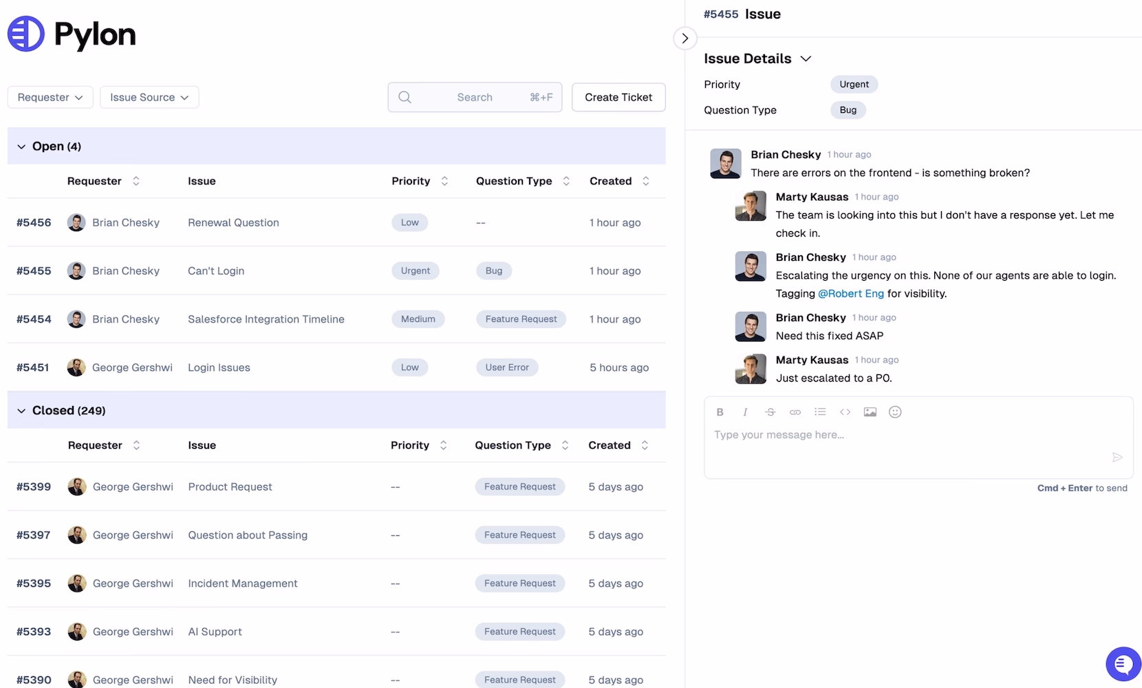Click the Low priority badge on #5456
1142x688 pixels.
tap(410, 222)
